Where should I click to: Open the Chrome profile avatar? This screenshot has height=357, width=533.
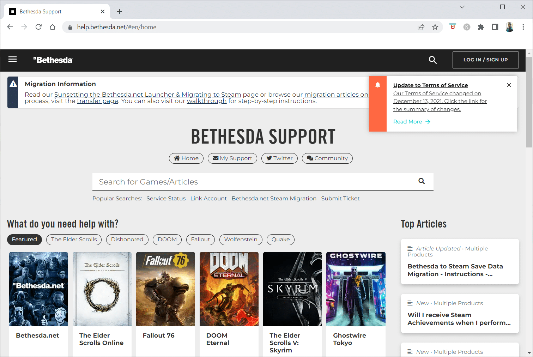pyautogui.click(x=509, y=27)
